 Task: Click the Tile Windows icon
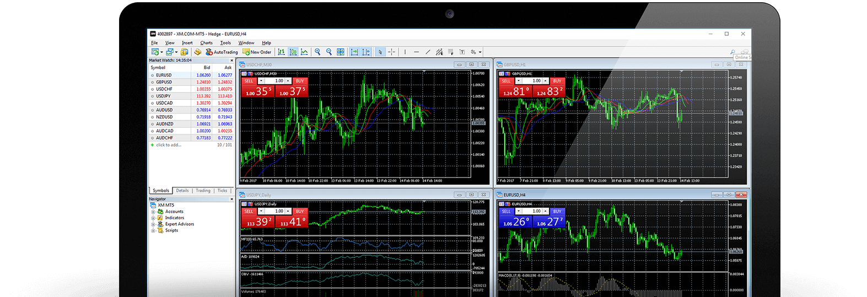coord(341,52)
